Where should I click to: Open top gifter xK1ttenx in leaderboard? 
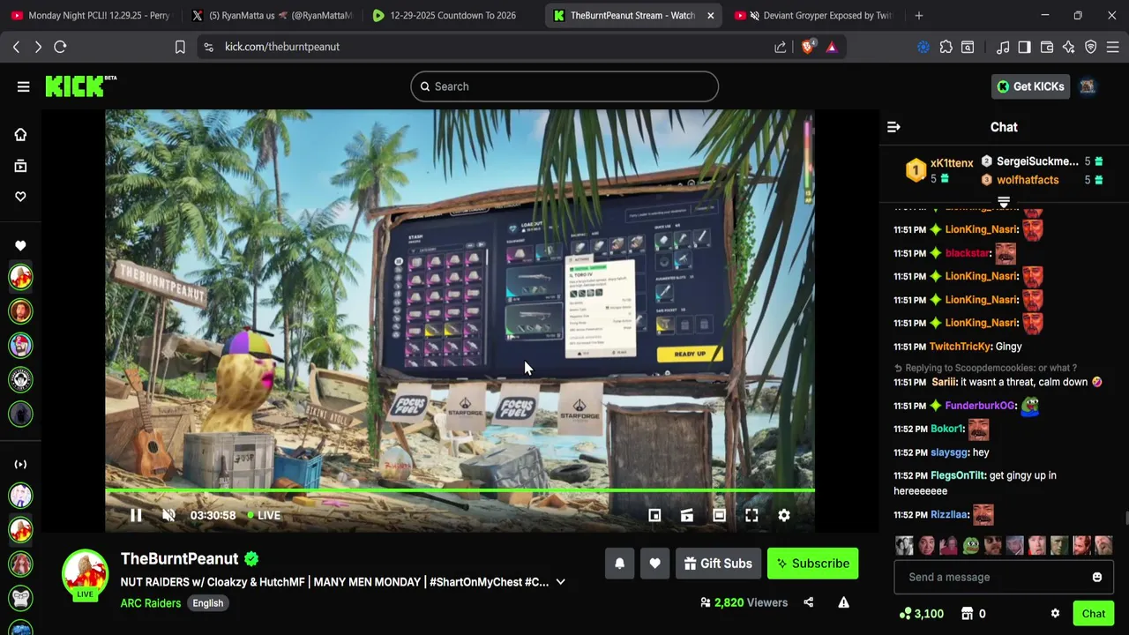coord(952,163)
